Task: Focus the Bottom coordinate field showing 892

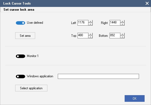Action: coord(115,35)
